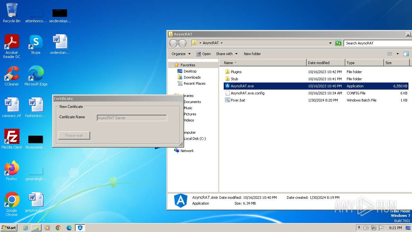Sort by Type column header
This screenshot has width=412, height=232.
pos(364,63)
